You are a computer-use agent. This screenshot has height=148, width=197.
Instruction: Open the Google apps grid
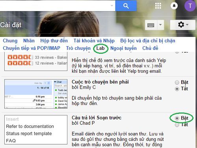[158, 6]
